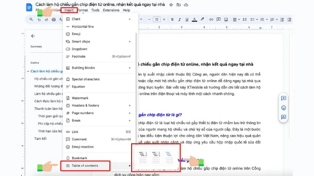This screenshot has height=176, width=314.
Task: Expand the Page numbers submenu
Action: tap(99, 113)
